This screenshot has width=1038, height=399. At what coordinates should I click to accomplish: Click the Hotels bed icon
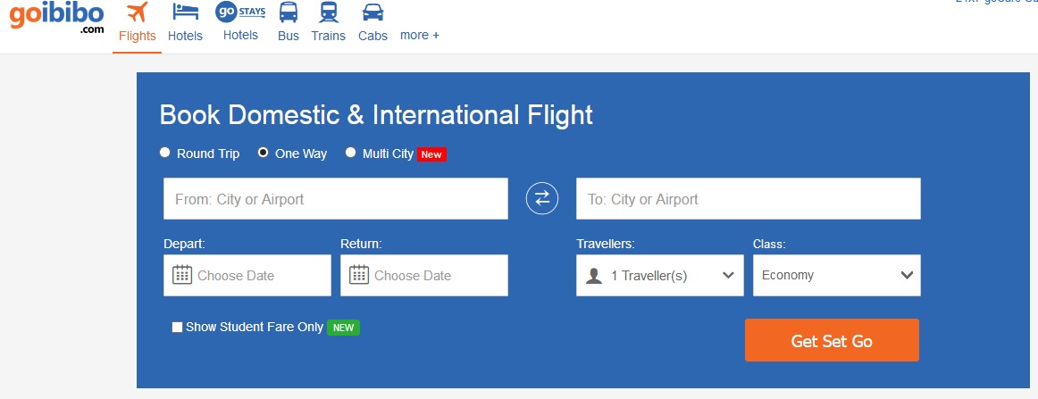[186, 12]
